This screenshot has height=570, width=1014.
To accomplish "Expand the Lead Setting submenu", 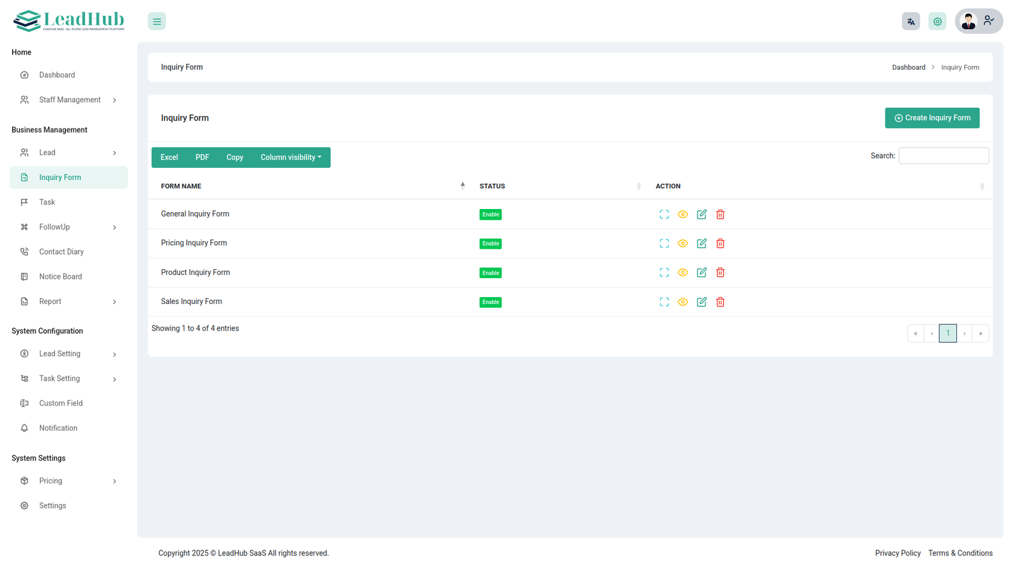I will coord(69,354).
